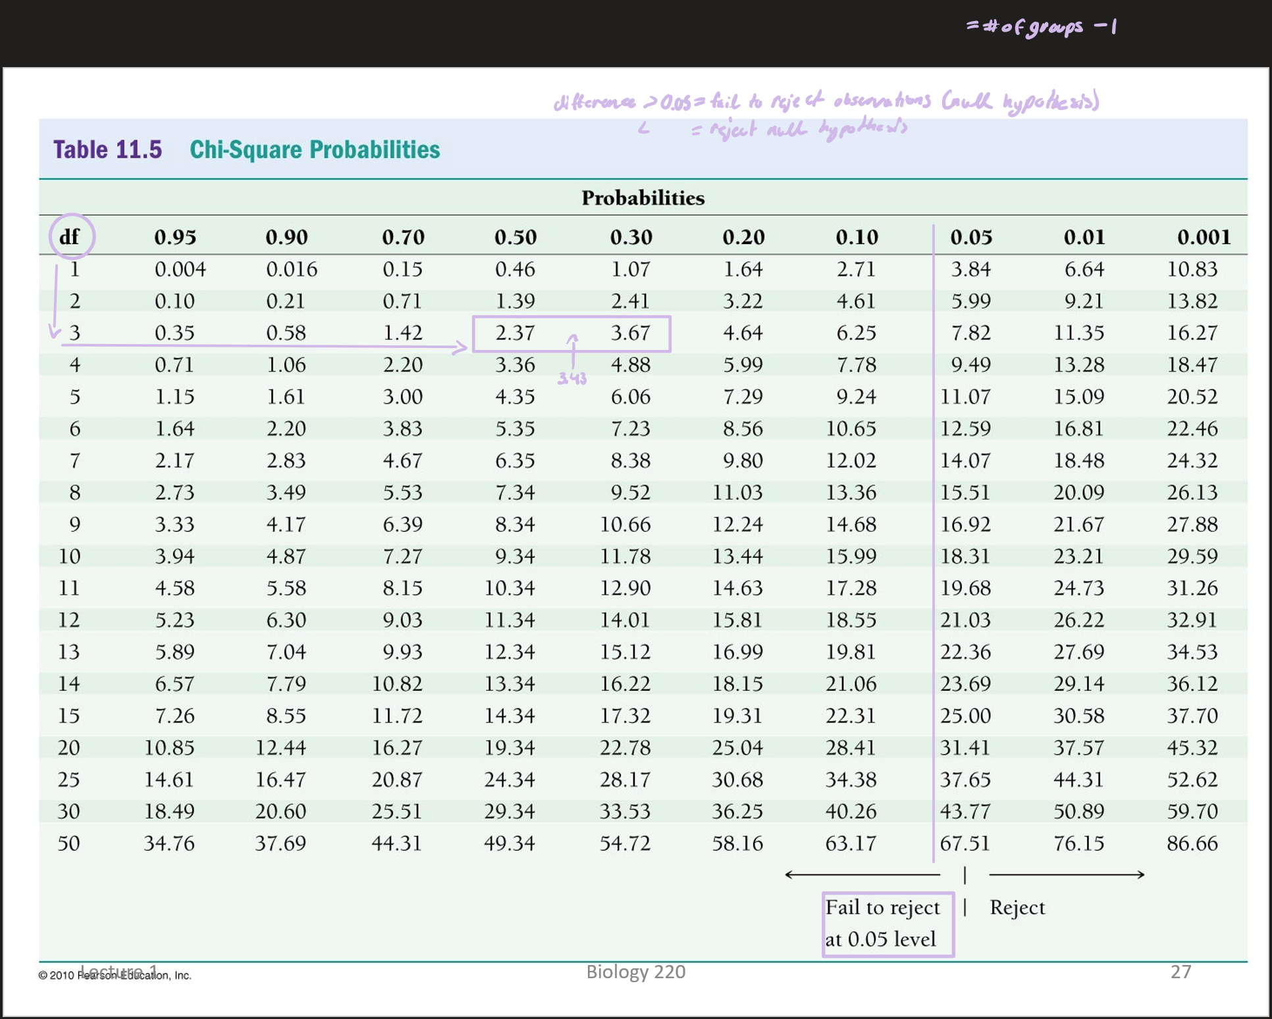Viewport: 1272px width, 1019px height.
Task: Click the value 18.47 in the df 4 row
Action: 1192,364
